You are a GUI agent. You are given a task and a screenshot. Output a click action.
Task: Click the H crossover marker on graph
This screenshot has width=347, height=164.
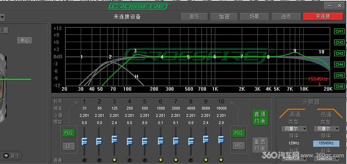tap(137, 77)
